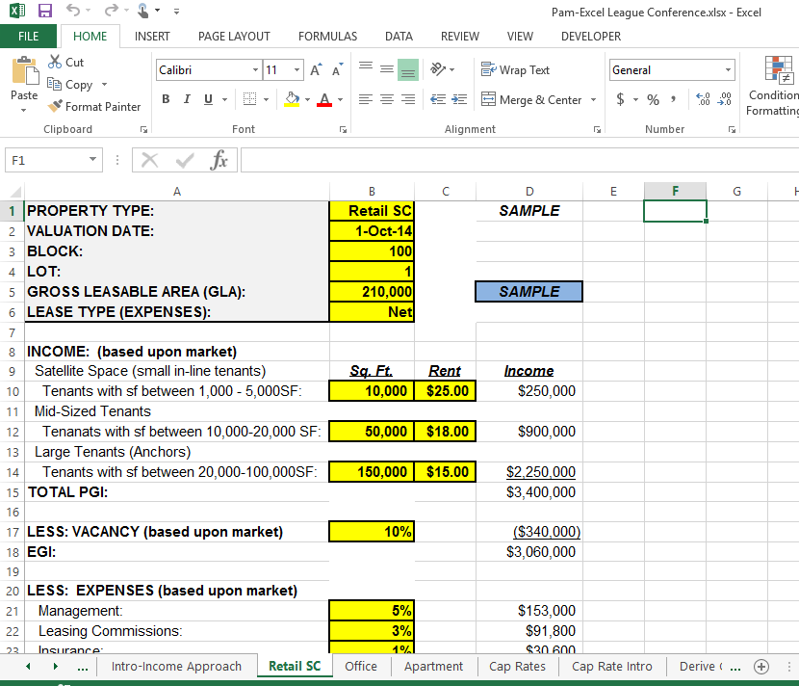The height and width of the screenshot is (686, 799).
Task: Apply Comma Style format
Action: point(674,99)
